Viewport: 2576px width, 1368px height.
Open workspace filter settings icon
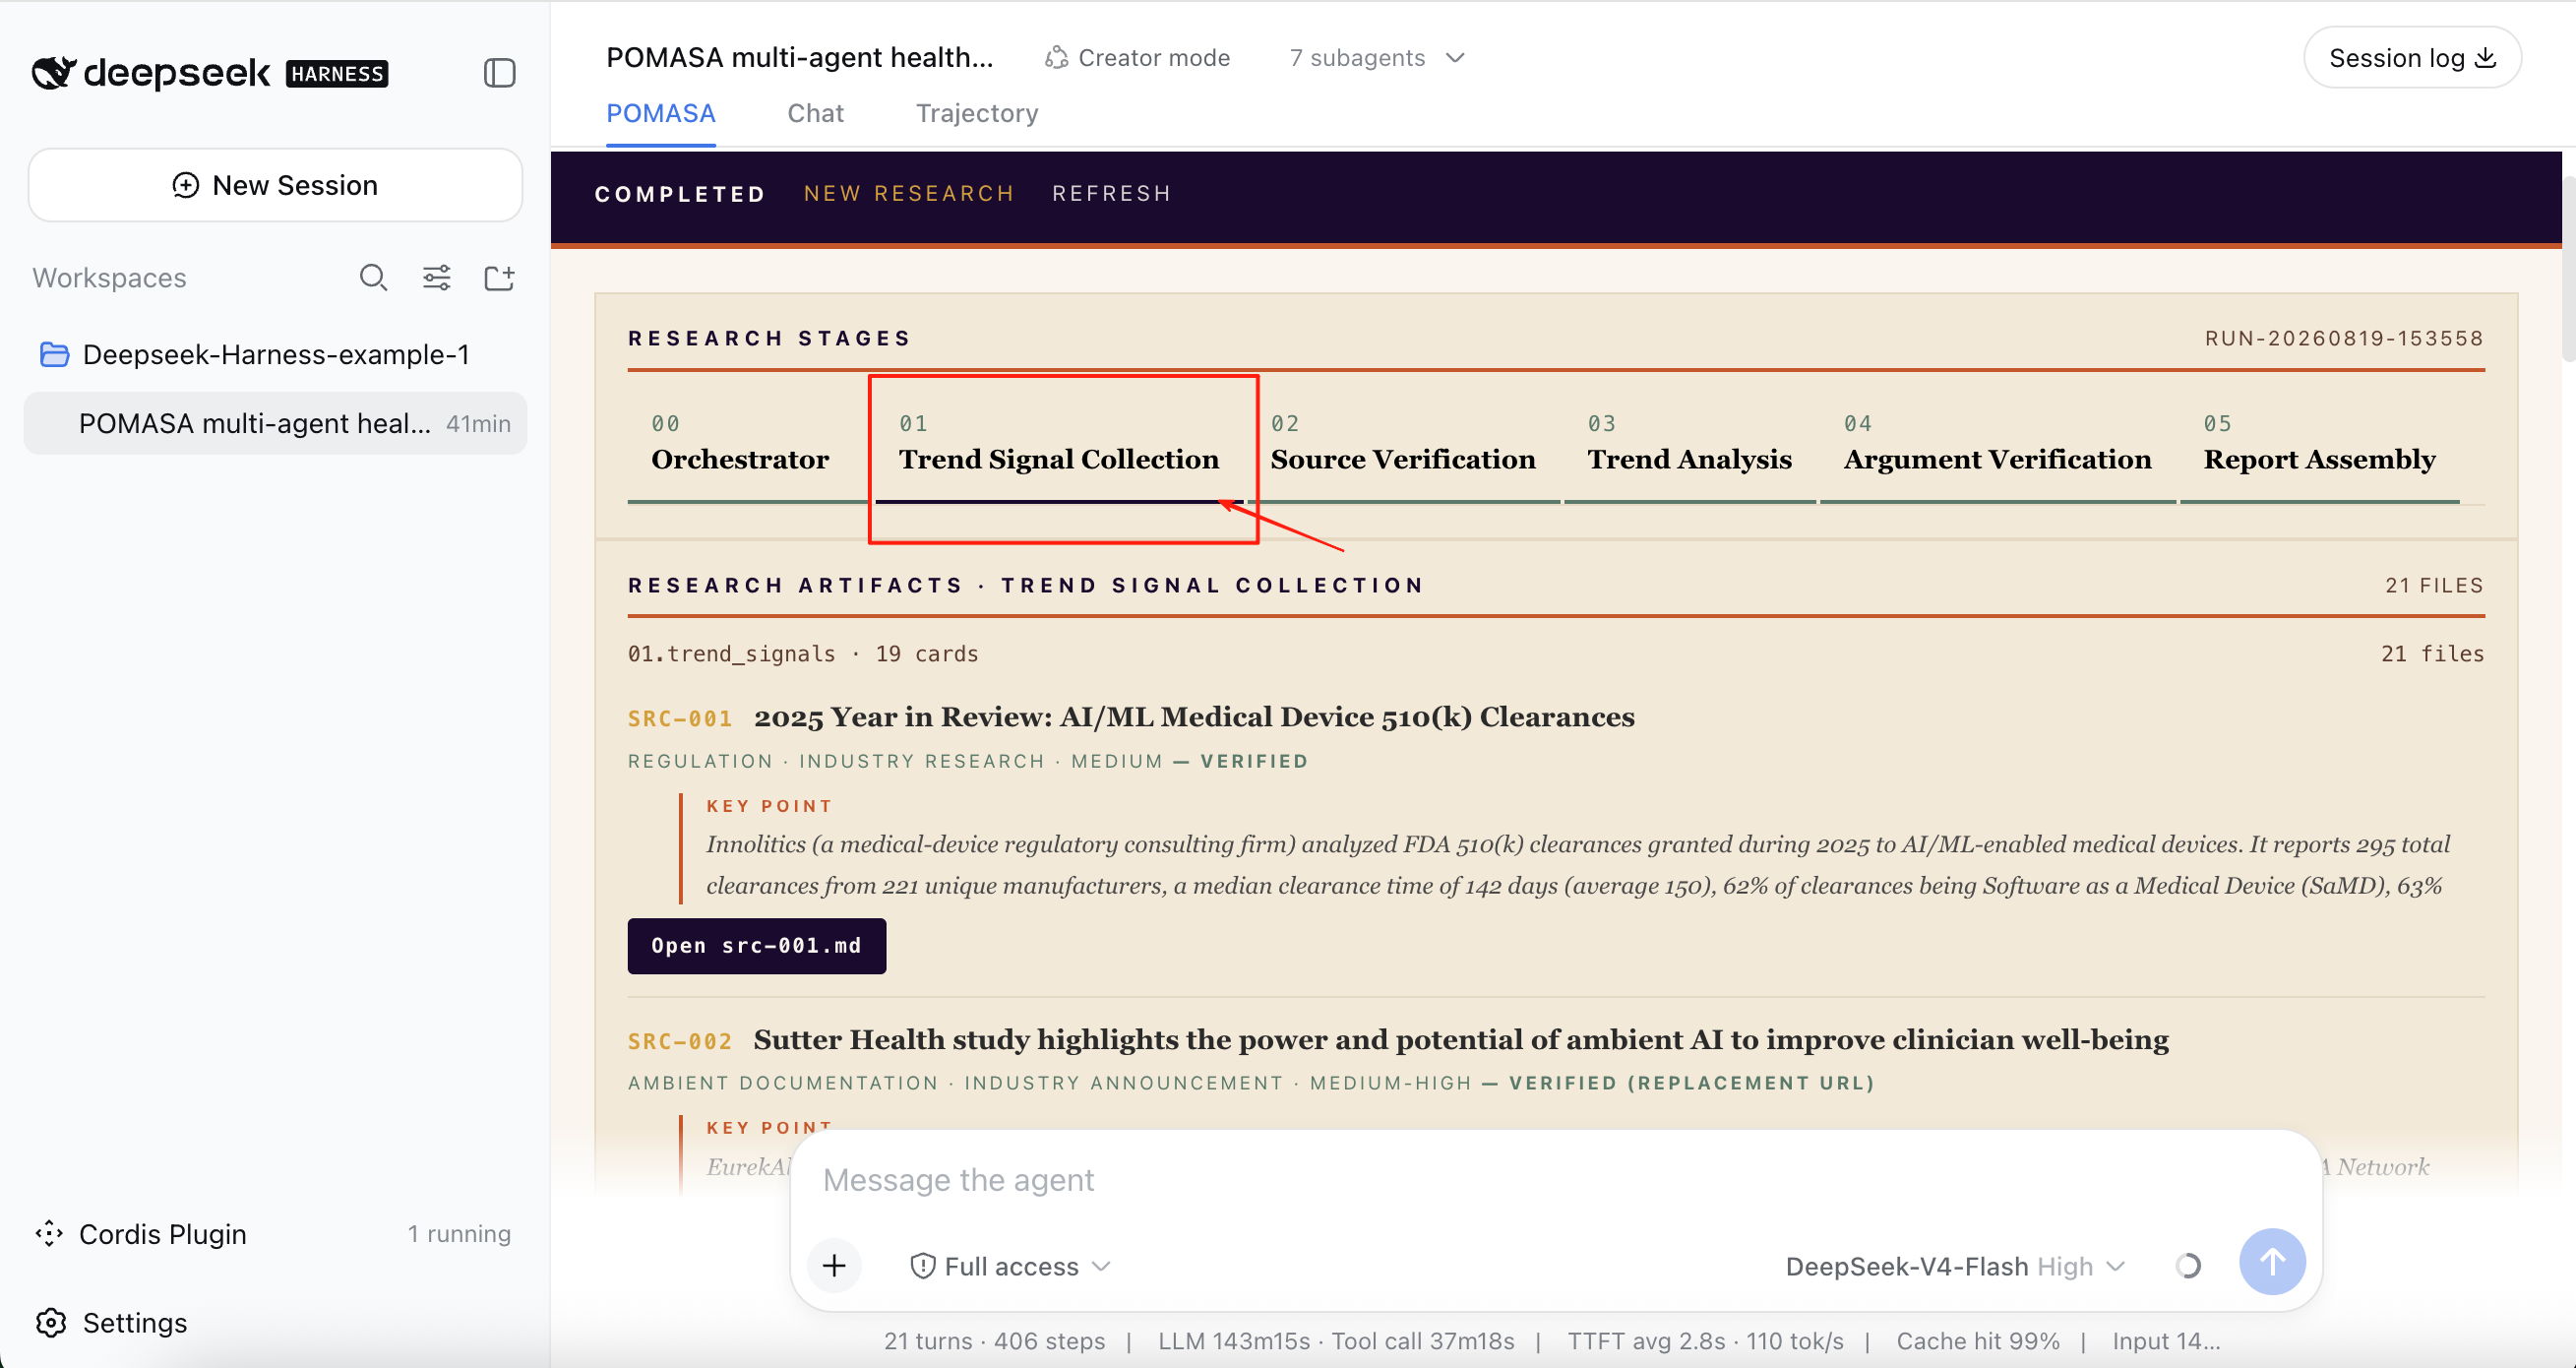click(436, 277)
